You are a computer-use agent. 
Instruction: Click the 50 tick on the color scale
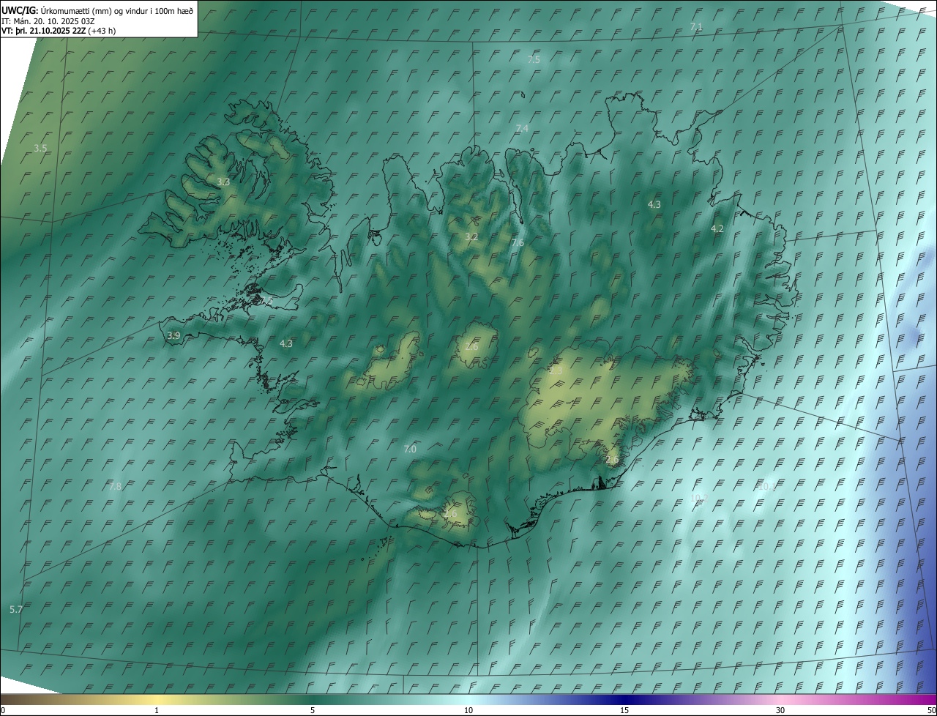pos(931,710)
